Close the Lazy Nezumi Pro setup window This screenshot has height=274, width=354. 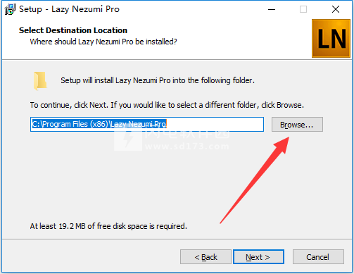coord(336,9)
